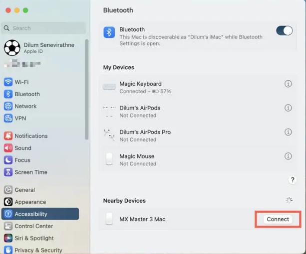This screenshot has width=306, height=254.
Task: Click the search magnifier icon
Action: click(x=6, y=28)
